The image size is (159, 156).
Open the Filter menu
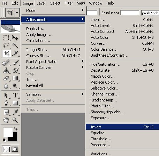(x=69, y=3)
